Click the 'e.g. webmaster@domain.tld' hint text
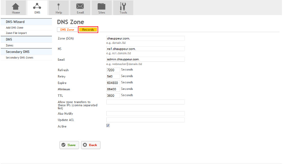Image resolution: width=283 pixels, height=164 pixels. tap(124, 64)
